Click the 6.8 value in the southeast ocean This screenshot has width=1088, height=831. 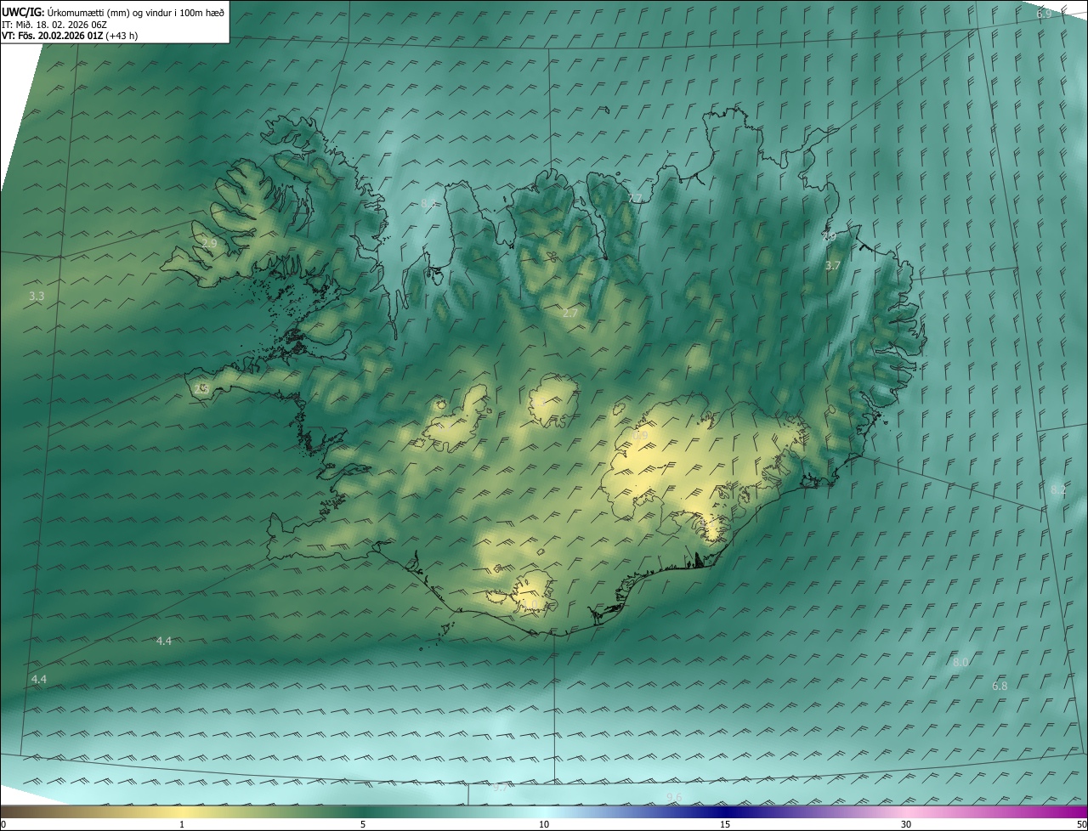(x=1000, y=686)
